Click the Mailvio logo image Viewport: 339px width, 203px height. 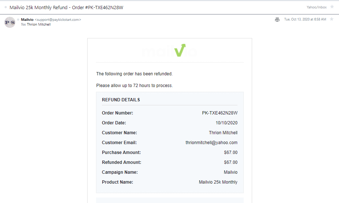click(x=170, y=50)
